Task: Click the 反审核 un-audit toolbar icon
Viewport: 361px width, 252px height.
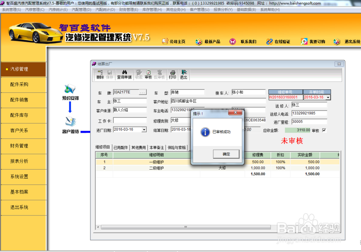Action: [160, 75]
